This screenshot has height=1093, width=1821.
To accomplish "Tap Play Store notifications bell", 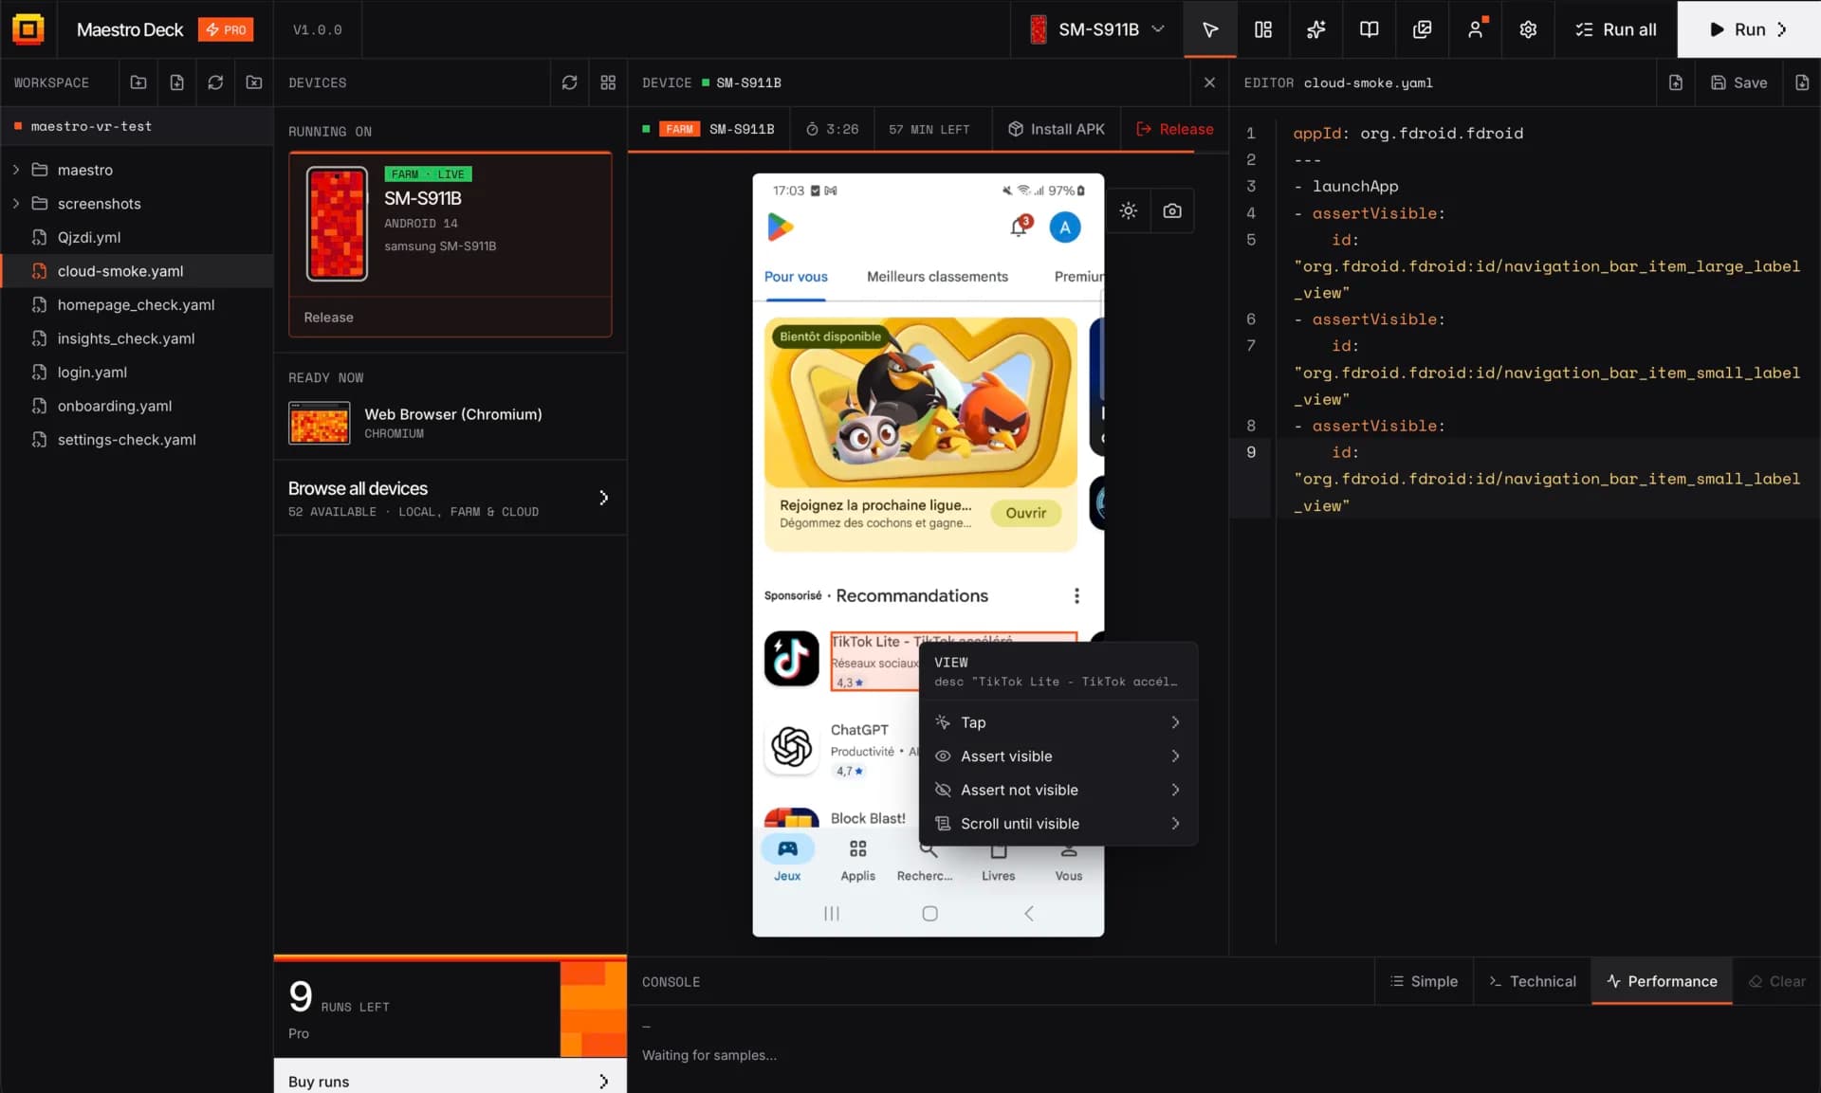I will point(1020,227).
